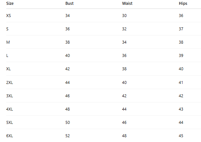Click the bust value 48 for 4XL
The height and width of the screenshot is (142, 201).
68,109
